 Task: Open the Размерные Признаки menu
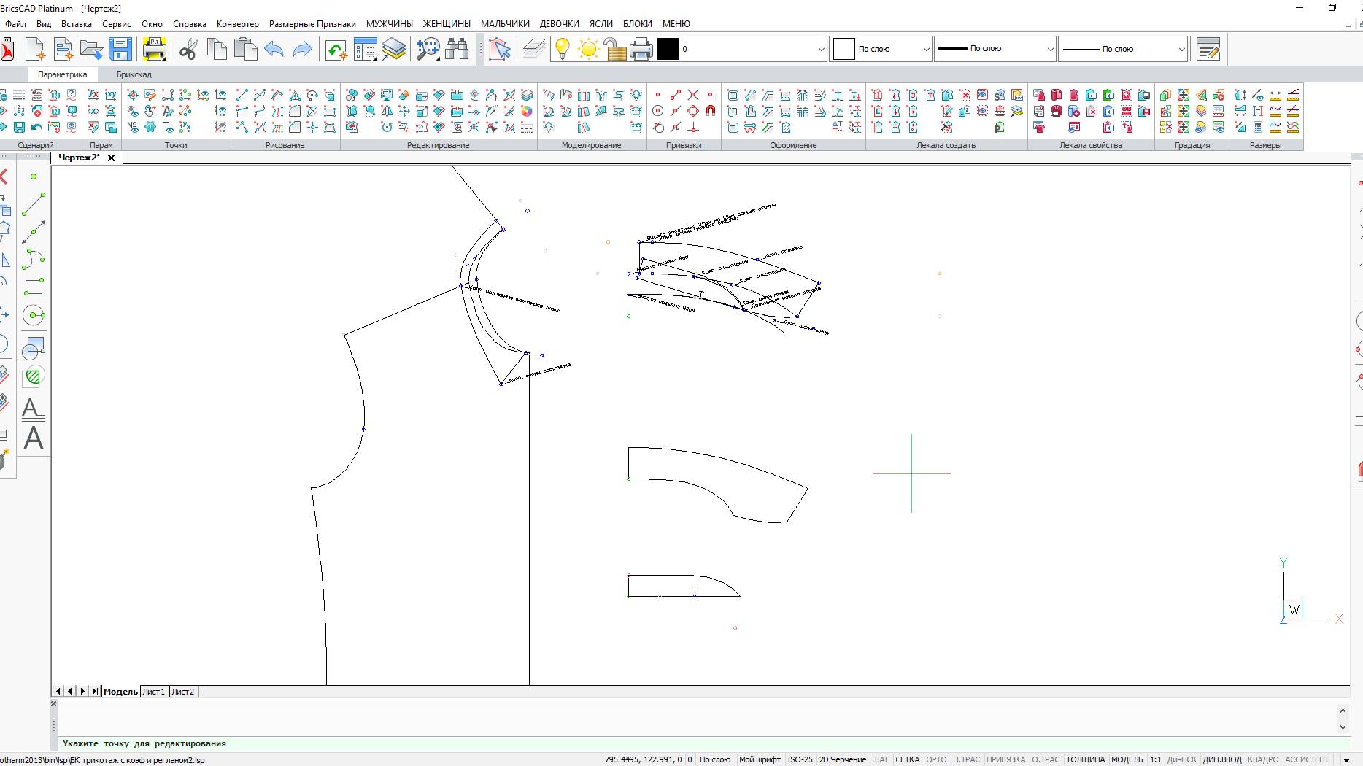312,23
